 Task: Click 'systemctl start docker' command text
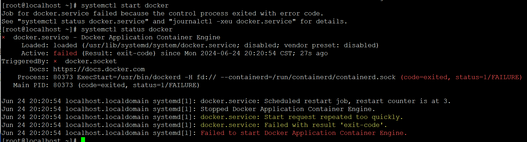125,5
